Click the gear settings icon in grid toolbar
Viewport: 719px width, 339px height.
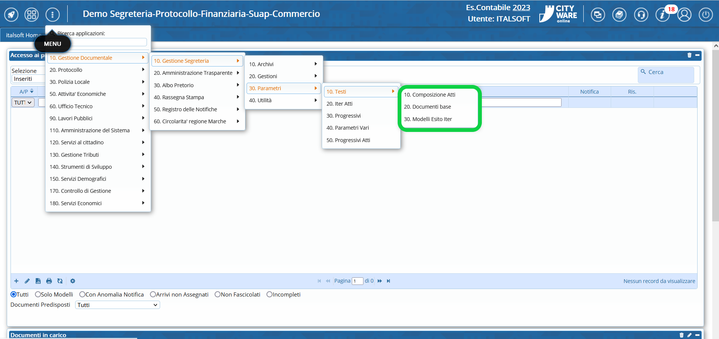coord(73,281)
